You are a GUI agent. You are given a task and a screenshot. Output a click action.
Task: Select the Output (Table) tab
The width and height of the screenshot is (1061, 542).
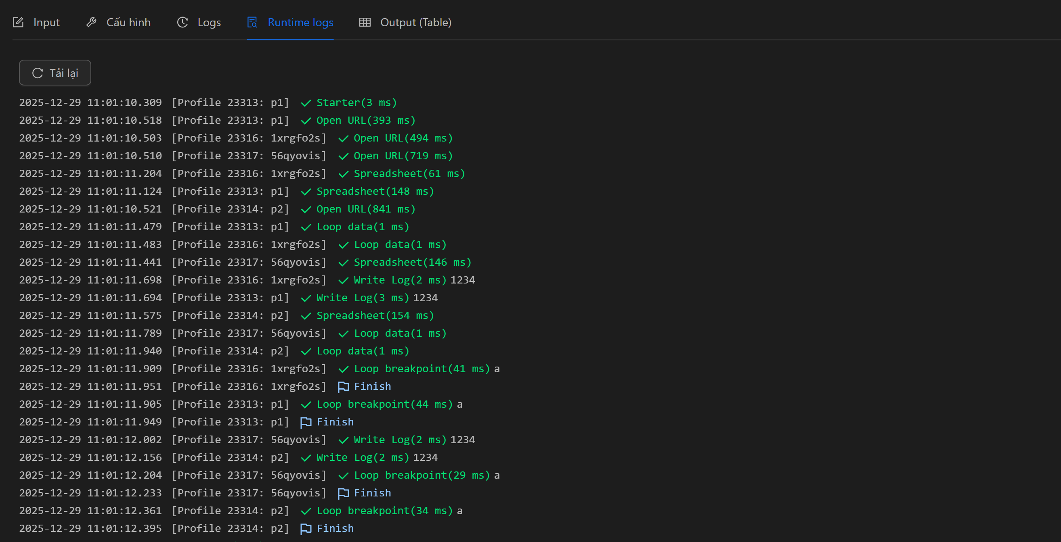415,22
